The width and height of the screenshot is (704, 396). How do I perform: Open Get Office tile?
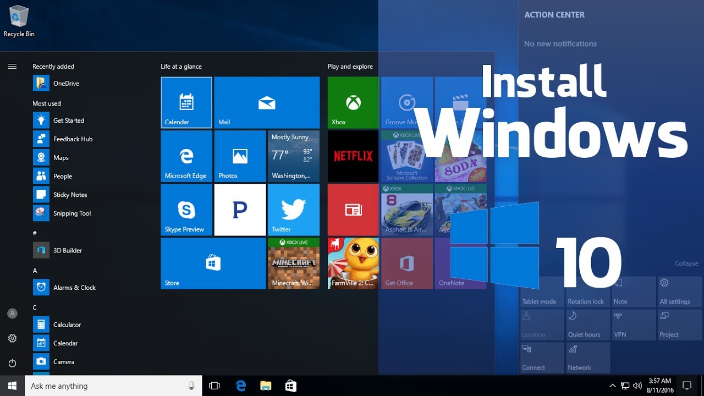pyautogui.click(x=407, y=263)
